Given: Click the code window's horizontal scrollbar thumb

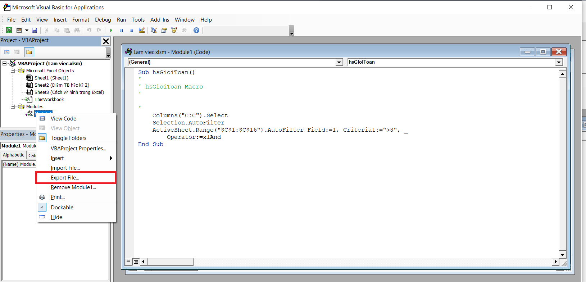Looking at the screenshot, I should (x=170, y=262).
